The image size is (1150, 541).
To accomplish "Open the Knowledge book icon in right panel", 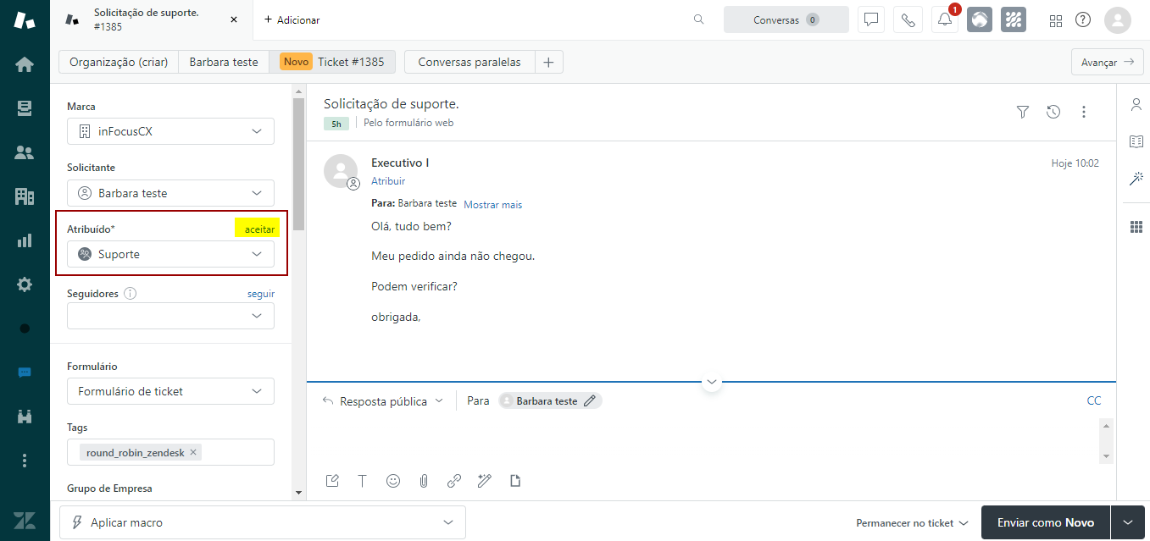I will 1136,141.
